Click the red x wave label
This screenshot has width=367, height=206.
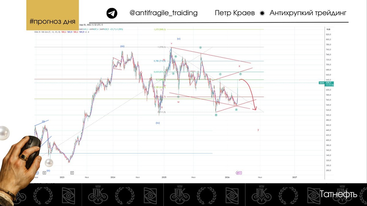[x=239, y=66]
